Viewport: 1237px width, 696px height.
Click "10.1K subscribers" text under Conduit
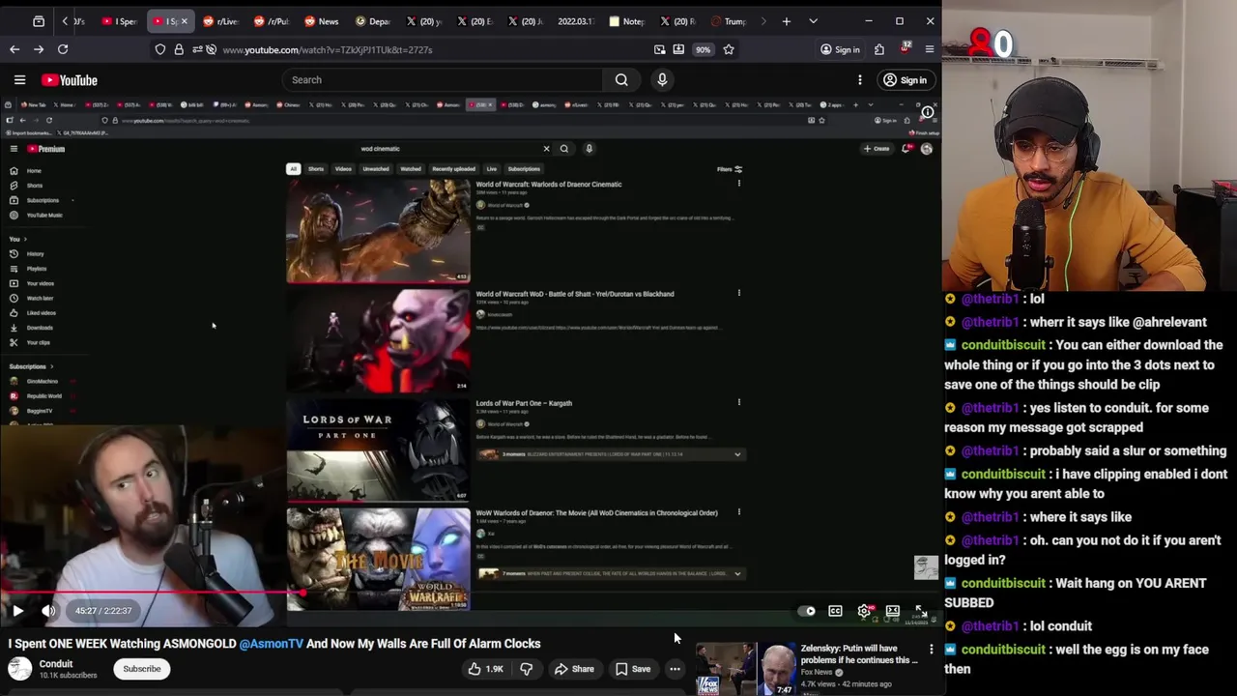point(68,676)
